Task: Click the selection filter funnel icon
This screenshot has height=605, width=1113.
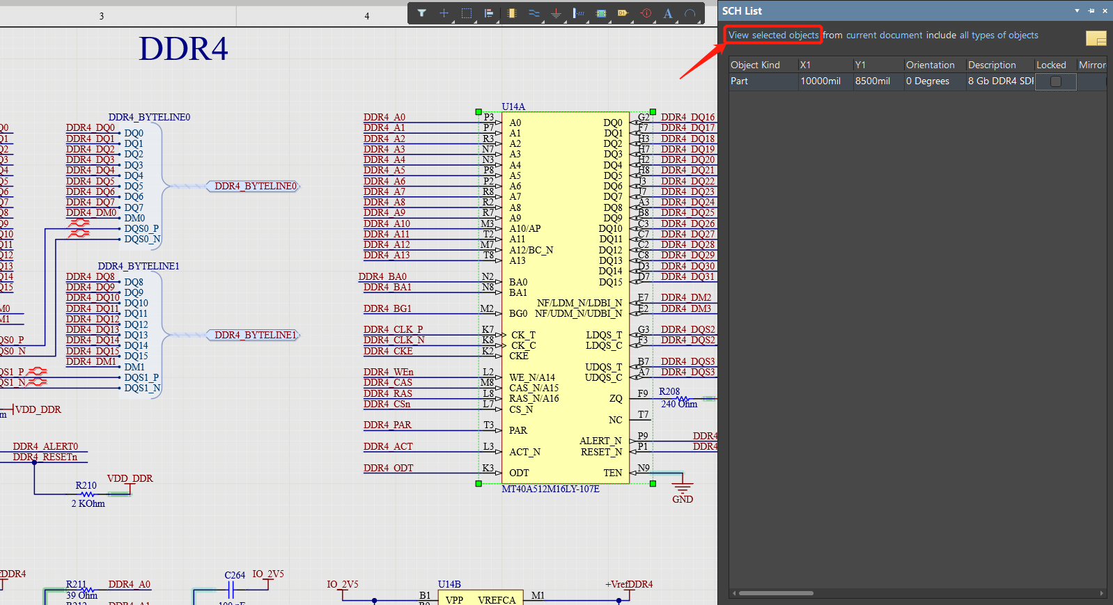Action: click(x=421, y=13)
